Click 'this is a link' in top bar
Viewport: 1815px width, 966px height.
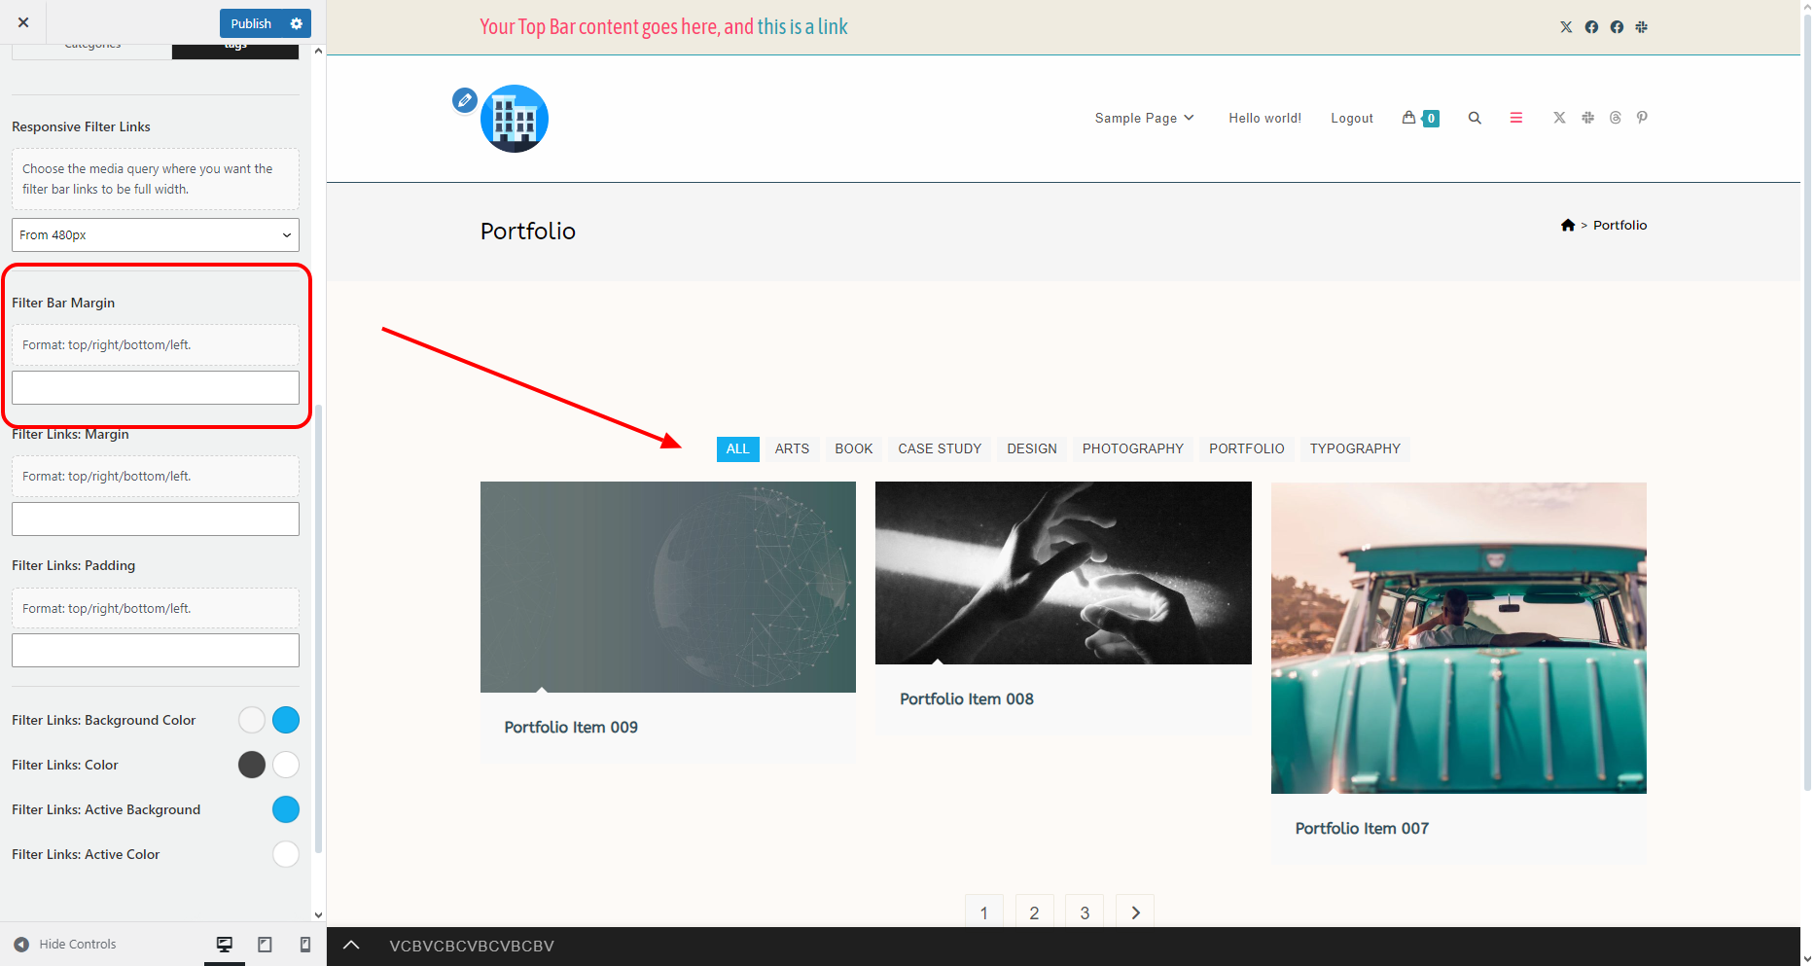click(802, 27)
